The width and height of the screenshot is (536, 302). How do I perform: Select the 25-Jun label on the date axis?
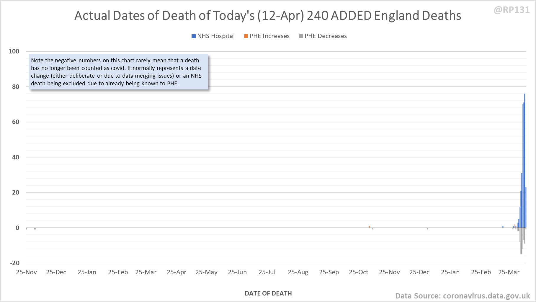pos(237,272)
